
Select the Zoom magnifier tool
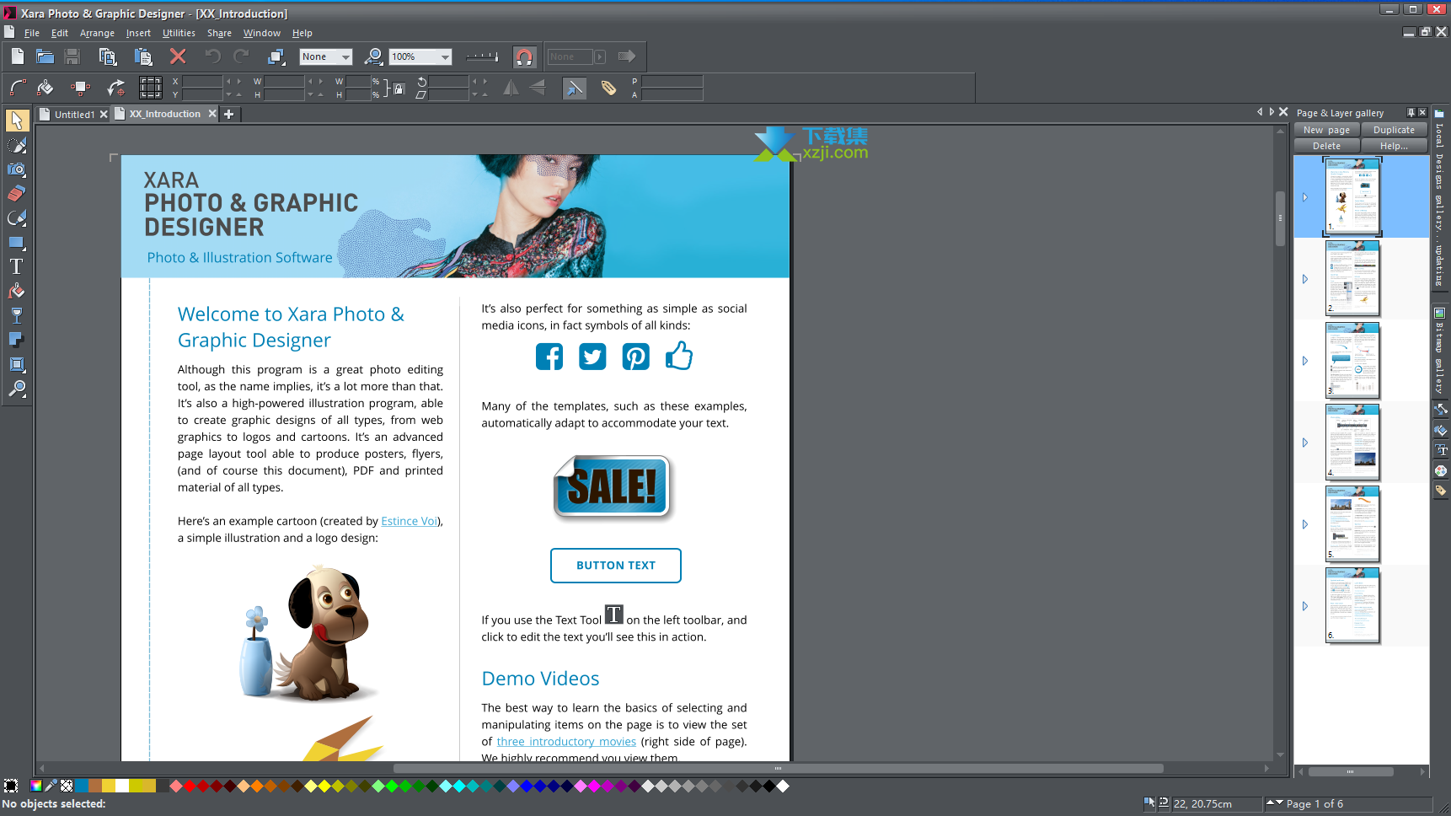point(16,389)
